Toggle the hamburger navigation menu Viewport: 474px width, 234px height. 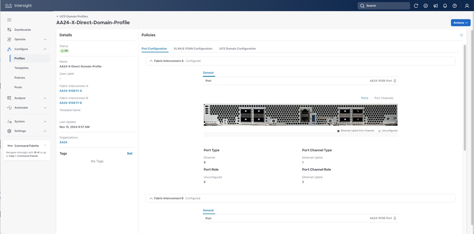10,20
